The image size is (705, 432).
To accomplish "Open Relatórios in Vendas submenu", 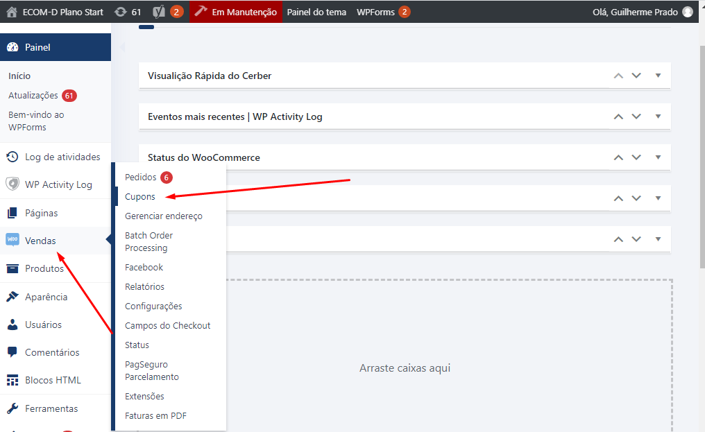I will tap(144, 286).
